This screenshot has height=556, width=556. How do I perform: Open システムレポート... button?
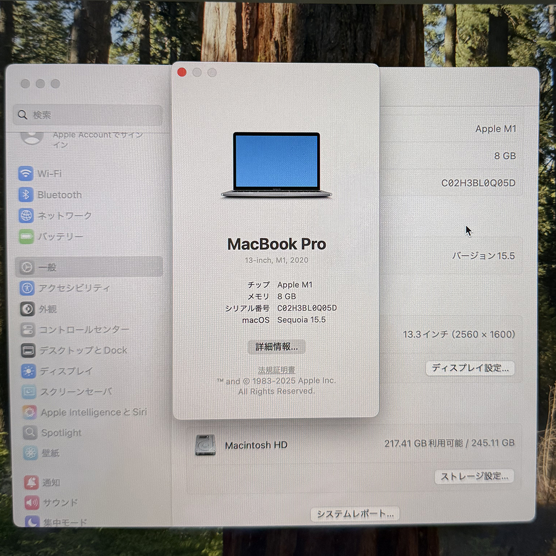[x=355, y=514]
